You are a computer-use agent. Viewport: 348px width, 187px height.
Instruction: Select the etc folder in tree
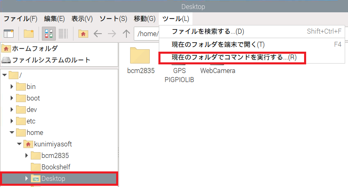click(x=31, y=121)
